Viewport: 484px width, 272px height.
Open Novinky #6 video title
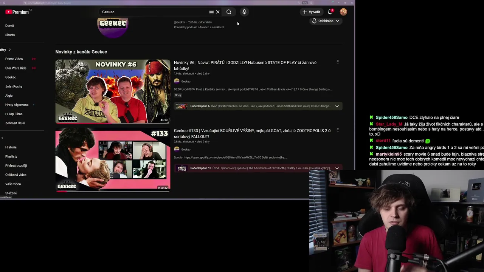point(245,65)
